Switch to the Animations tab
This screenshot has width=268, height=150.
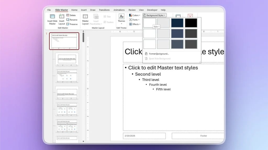click(119, 10)
